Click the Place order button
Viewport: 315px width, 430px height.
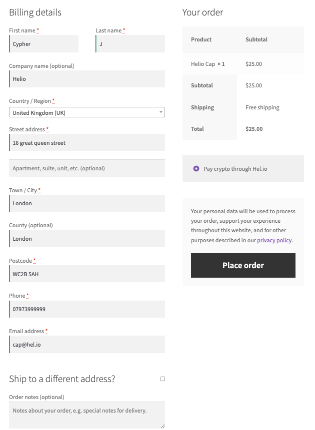[x=243, y=265]
